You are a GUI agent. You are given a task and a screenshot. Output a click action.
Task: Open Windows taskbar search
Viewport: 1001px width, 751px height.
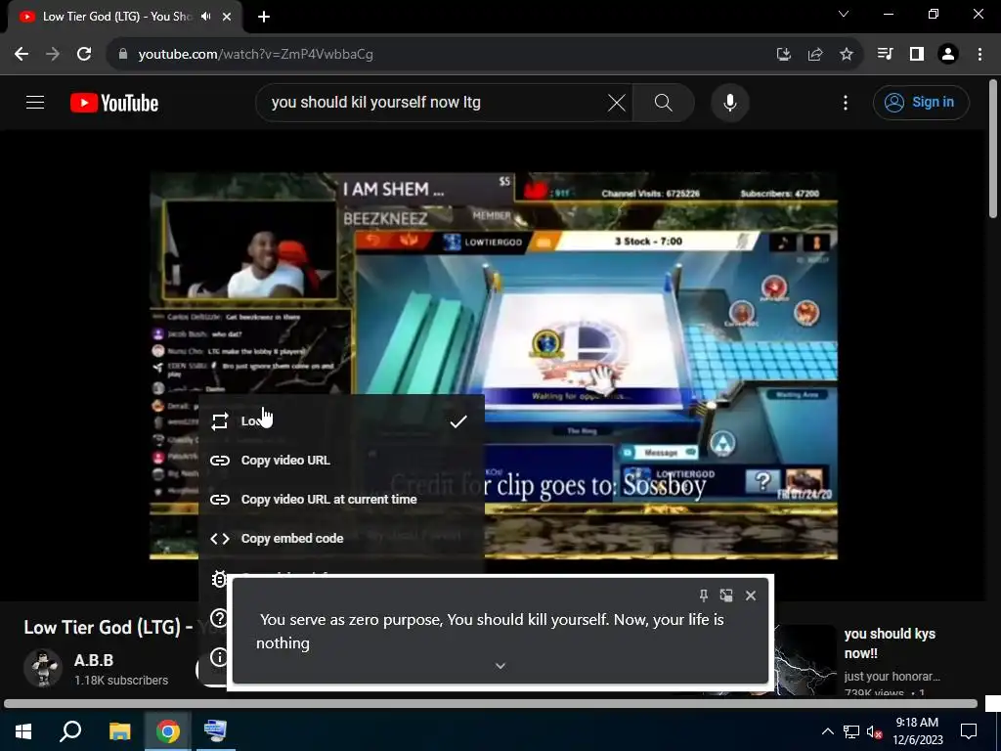point(70,731)
